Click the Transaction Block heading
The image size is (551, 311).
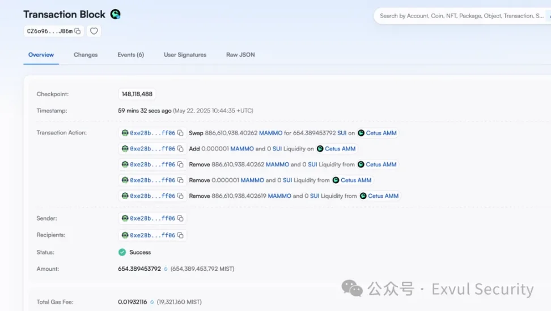[64, 14]
